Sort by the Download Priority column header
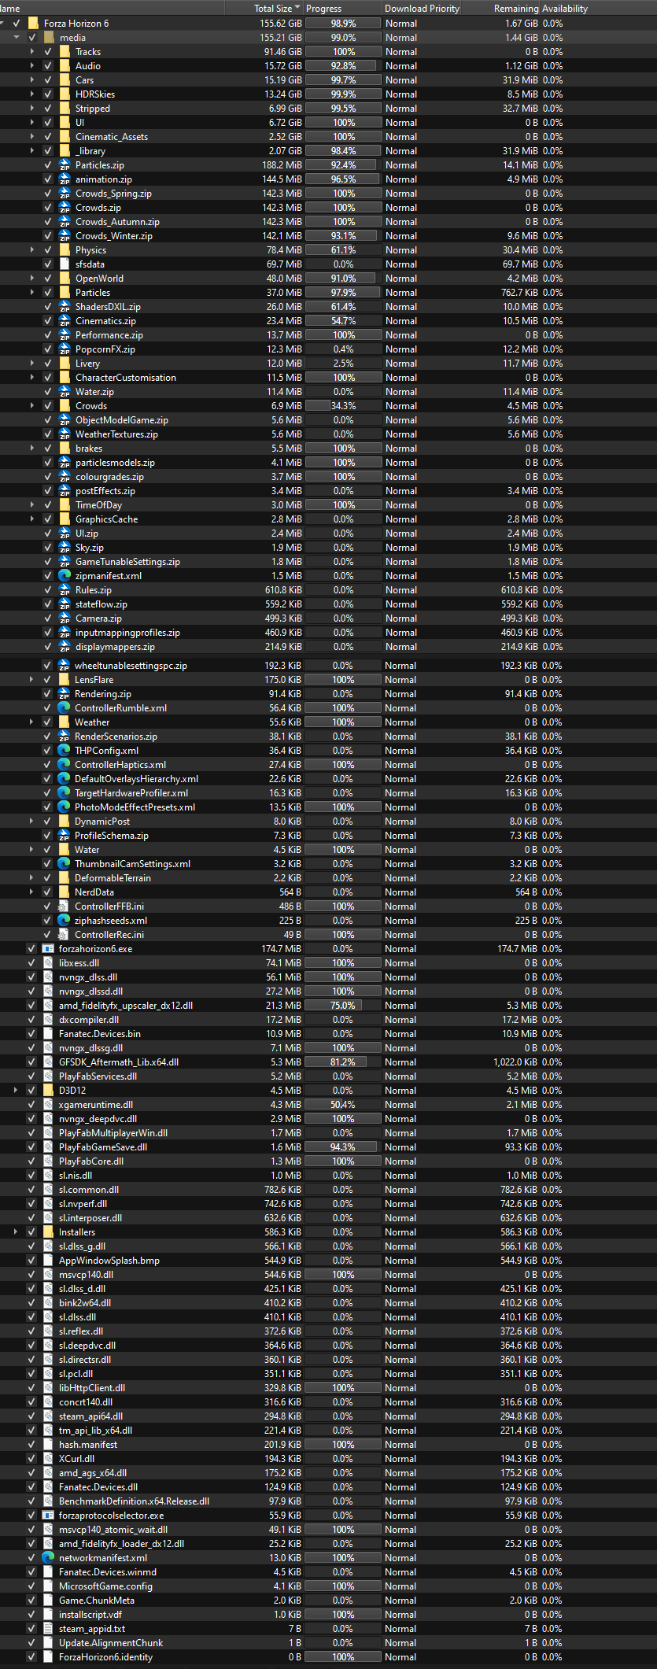This screenshot has width=657, height=1669. tap(422, 9)
